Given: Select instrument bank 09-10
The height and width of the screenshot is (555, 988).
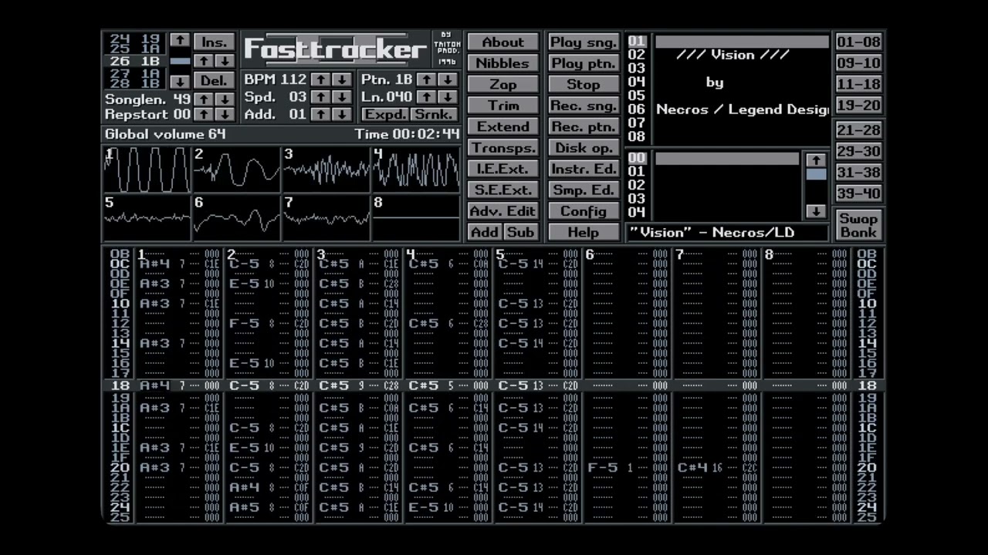Looking at the screenshot, I should point(858,63).
